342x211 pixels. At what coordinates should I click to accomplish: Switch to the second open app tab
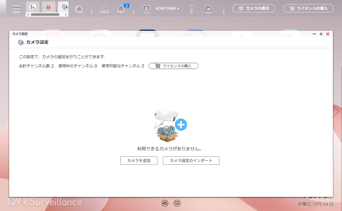(49, 7)
